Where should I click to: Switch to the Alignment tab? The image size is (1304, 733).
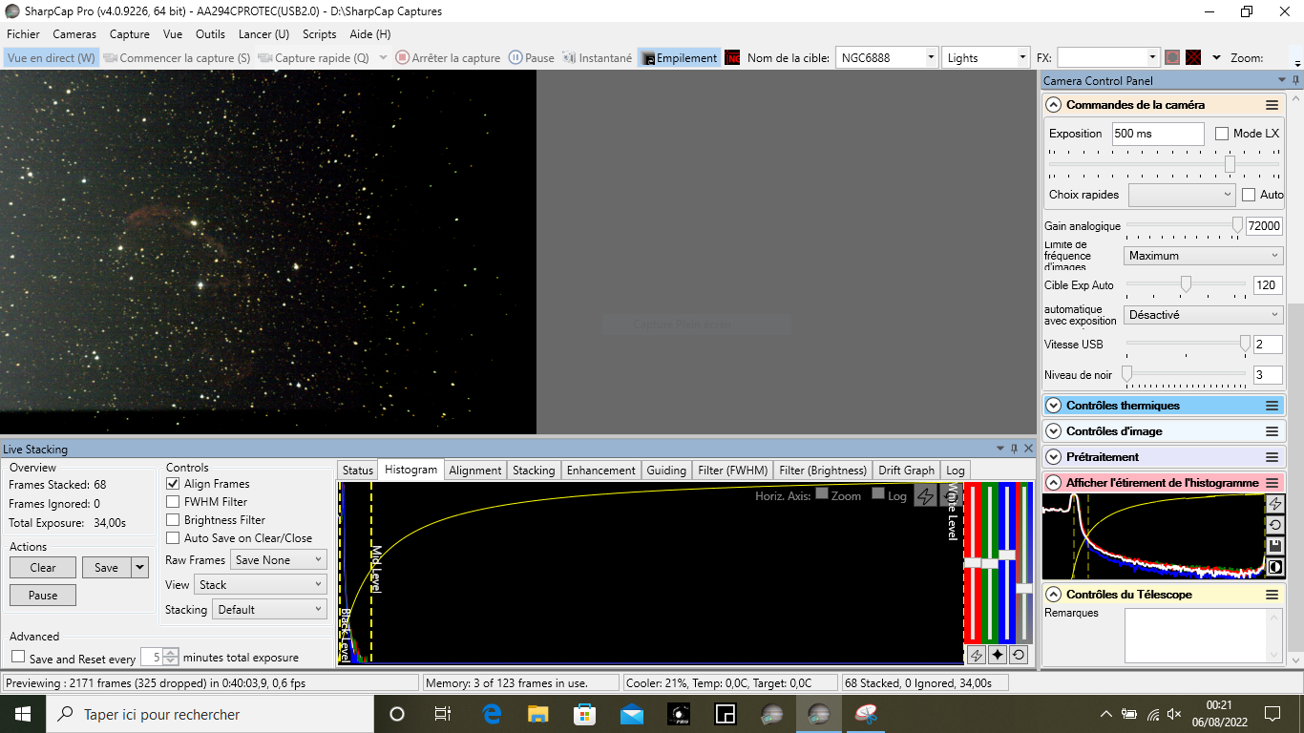click(x=475, y=471)
